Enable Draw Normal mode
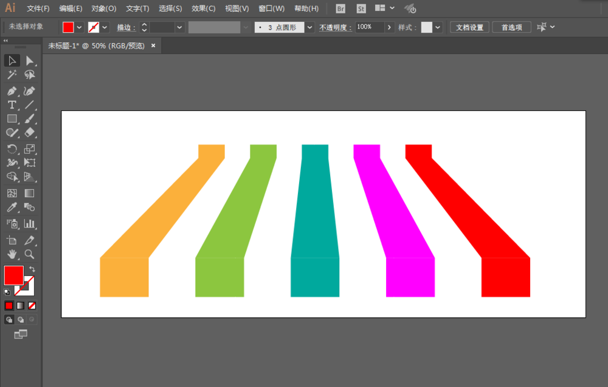 (9, 320)
